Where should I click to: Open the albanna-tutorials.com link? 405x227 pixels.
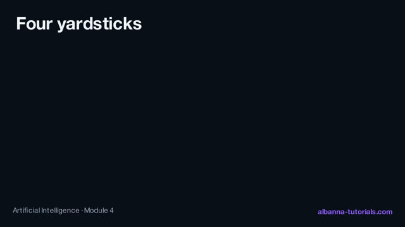355,212
